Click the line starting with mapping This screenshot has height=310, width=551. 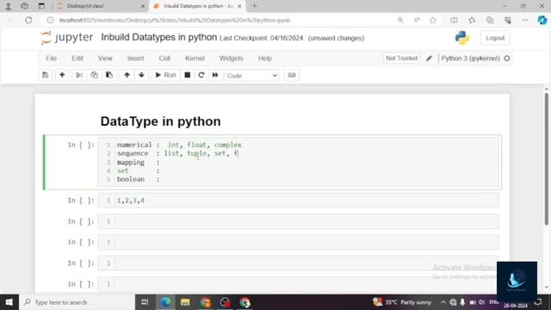(139, 163)
